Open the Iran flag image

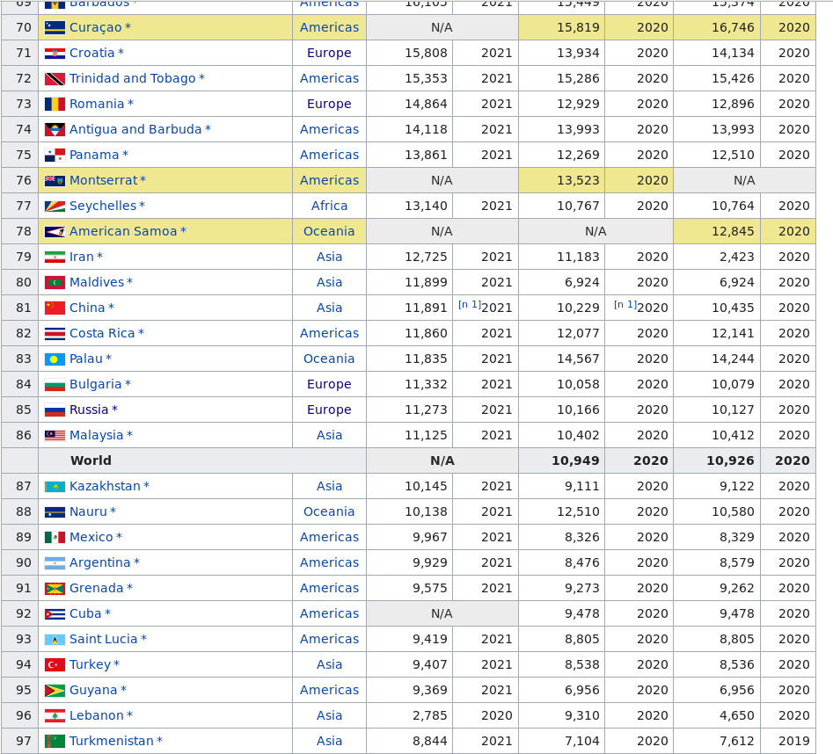(55, 257)
